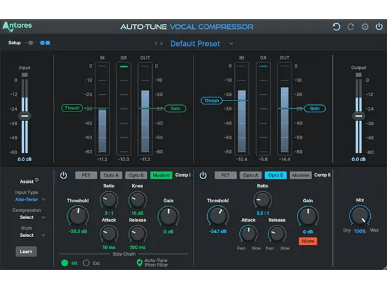Click the 15 dB knee value
Viewport: 387px width, 290px height.
(137, 213)
